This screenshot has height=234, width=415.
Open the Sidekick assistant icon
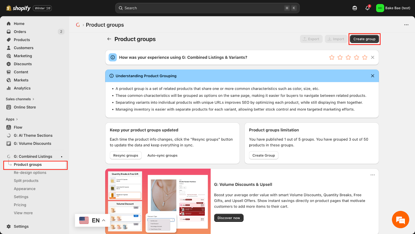tap(355, 8)
